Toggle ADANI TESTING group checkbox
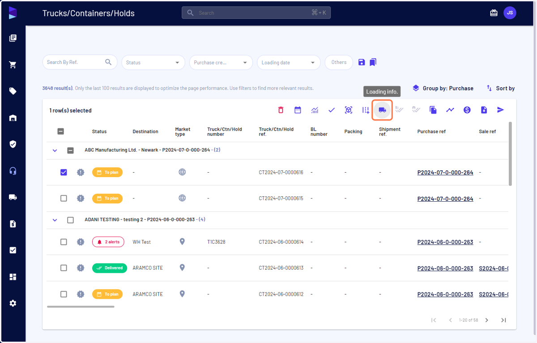The width and height of the screenshot is (537, 343). [70, 220]
